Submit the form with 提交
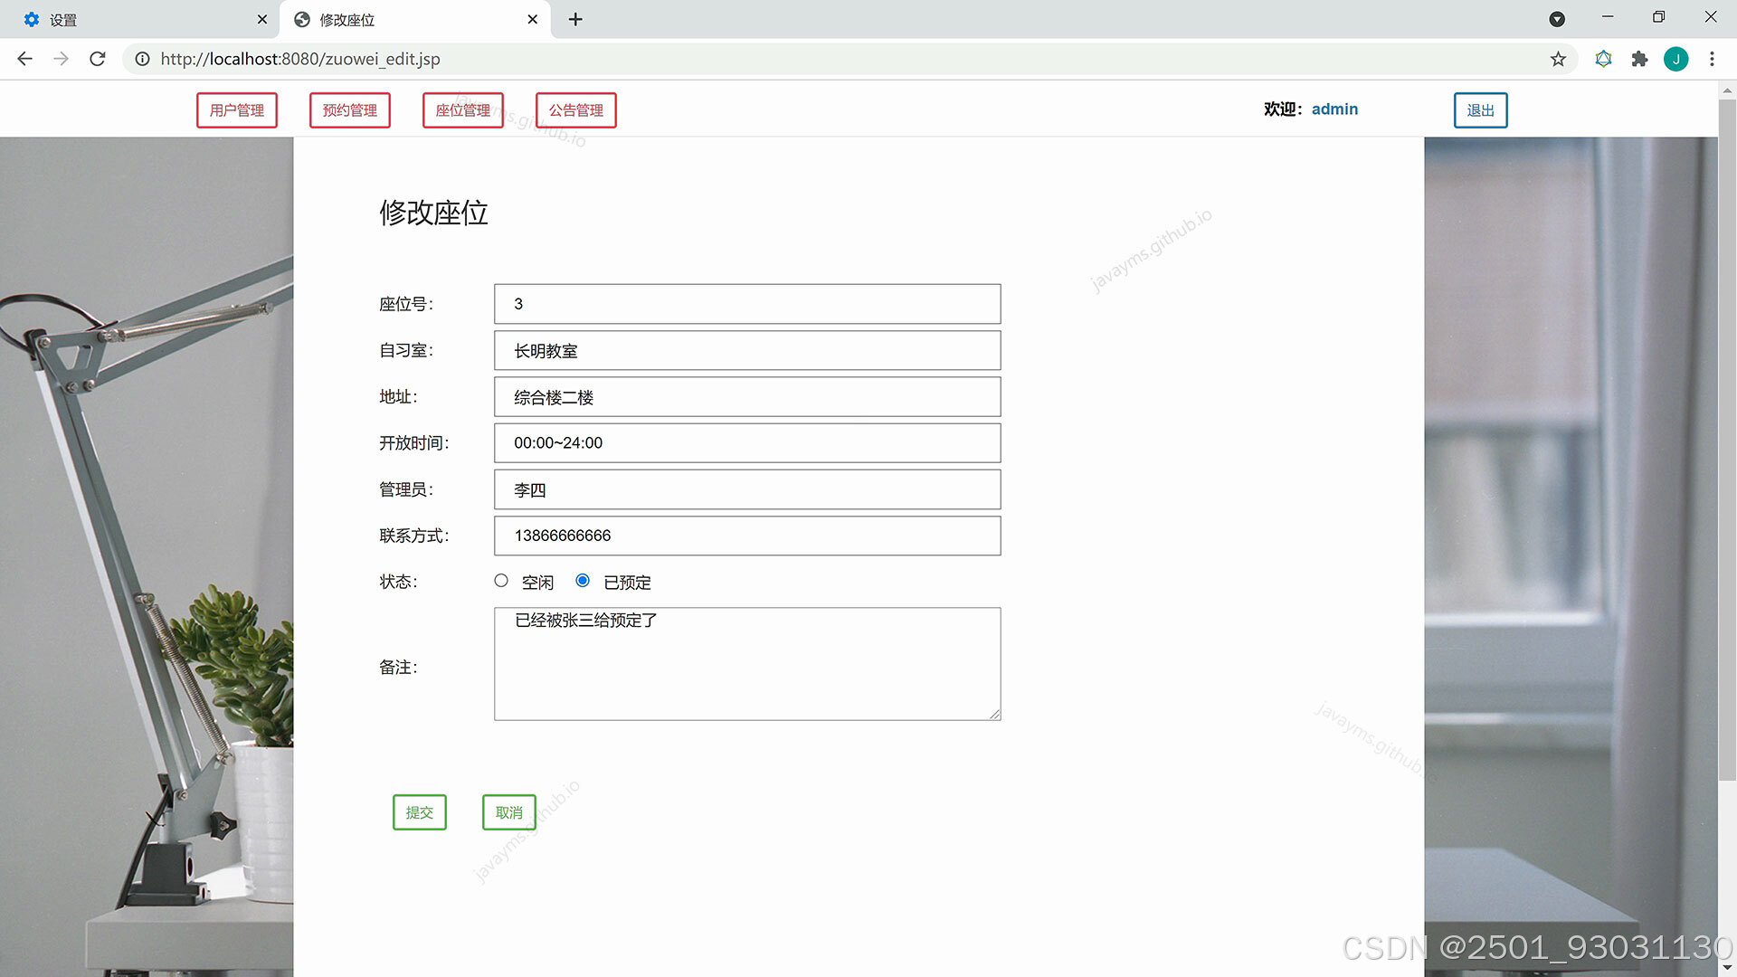Image resolution: width=1737 pixels, height=977 pixels. click(420, 812)
